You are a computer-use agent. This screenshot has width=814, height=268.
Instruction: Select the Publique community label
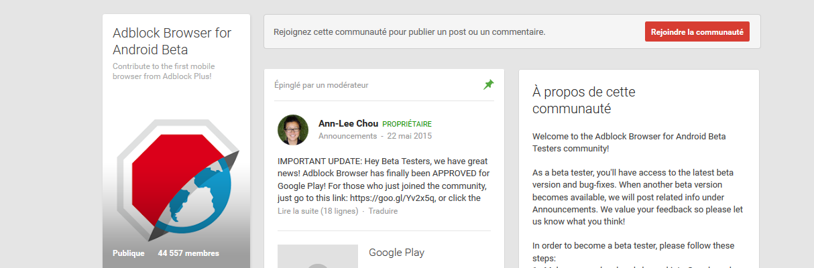pyautogui.click(x=129, y=253)
